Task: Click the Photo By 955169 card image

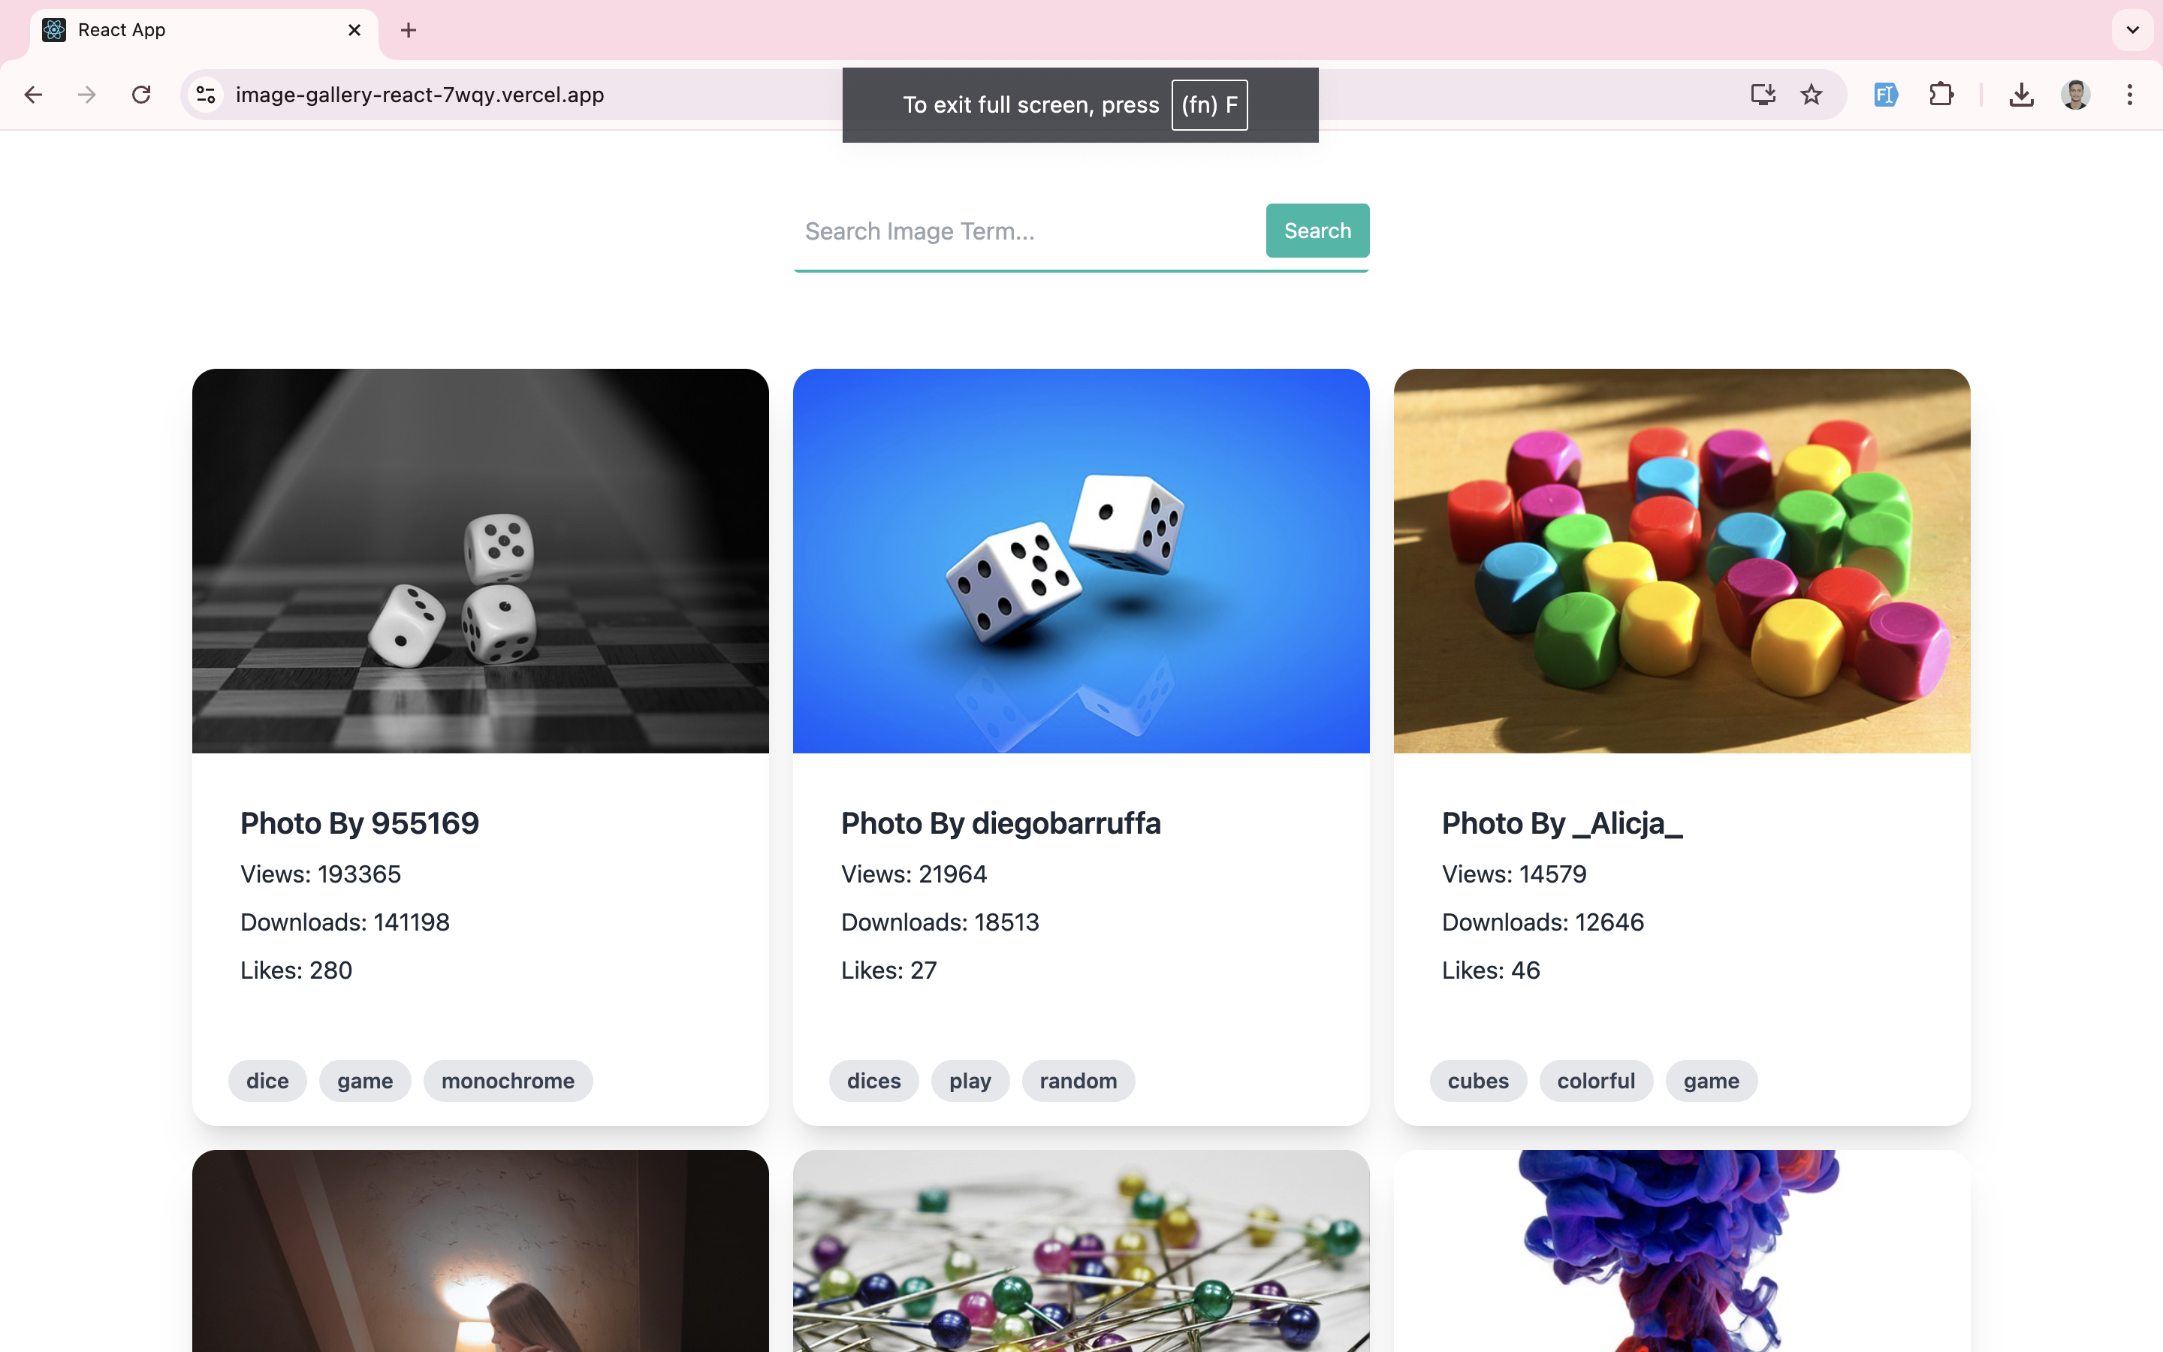Action: coord(481,561)
